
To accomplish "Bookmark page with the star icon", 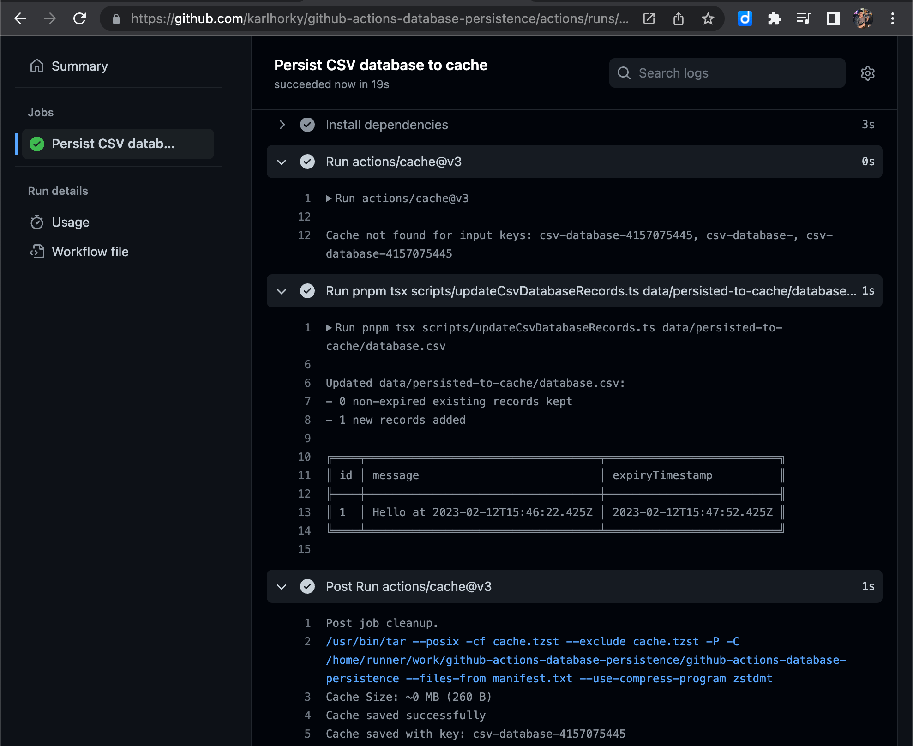I will point(708,18).
